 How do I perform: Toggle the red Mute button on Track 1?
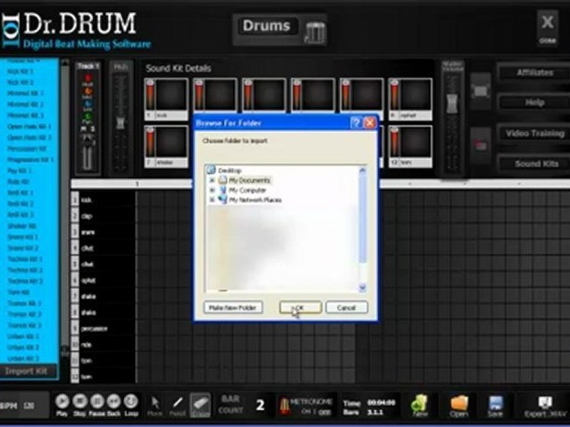[x=88, y=79]
